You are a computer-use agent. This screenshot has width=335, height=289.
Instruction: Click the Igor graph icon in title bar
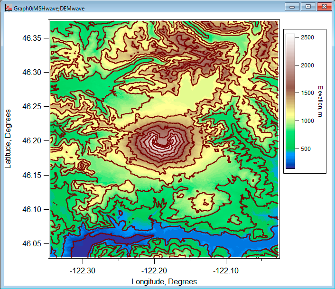pos(8,8)
